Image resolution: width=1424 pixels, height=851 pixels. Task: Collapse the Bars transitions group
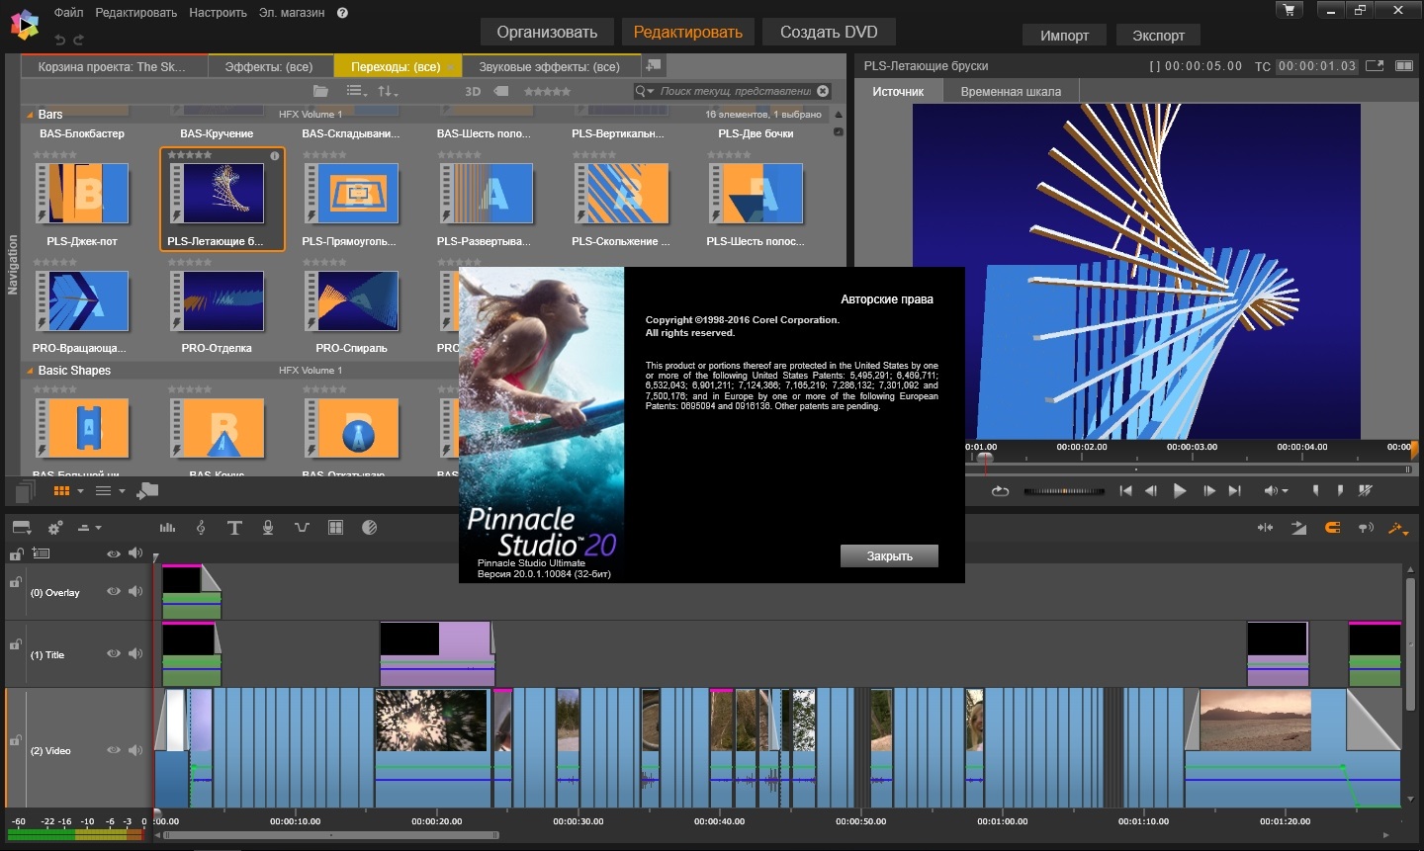point(30,115)
